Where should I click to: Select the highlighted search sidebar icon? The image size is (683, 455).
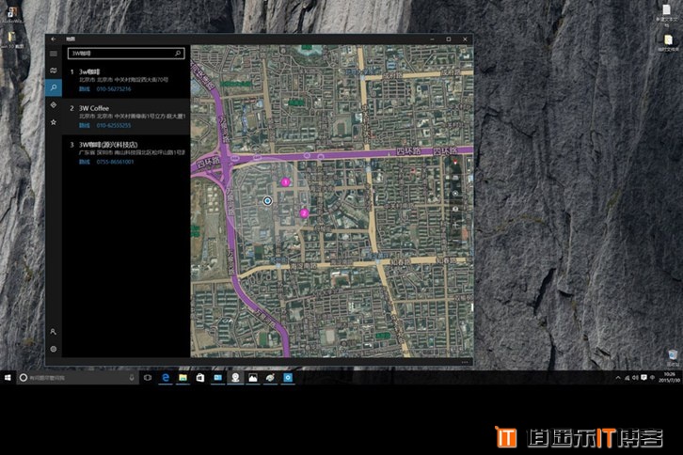tap(53, 88)
